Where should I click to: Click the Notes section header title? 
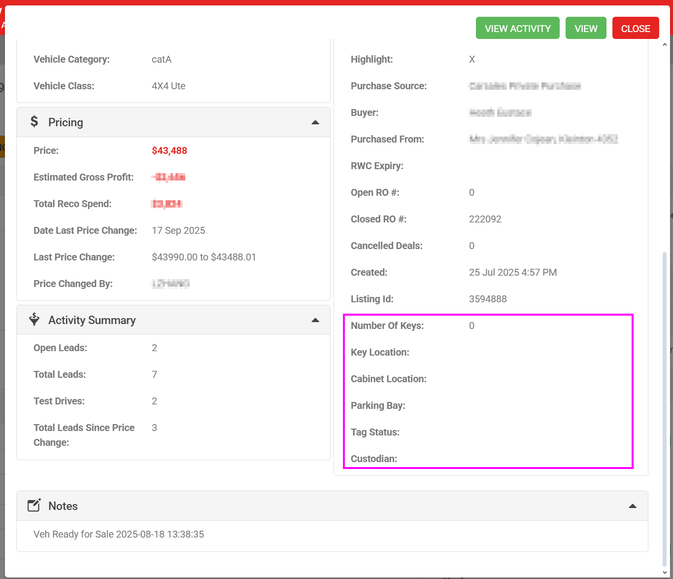(63, 506)
